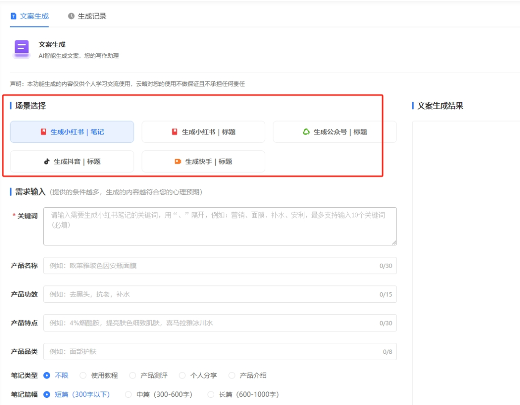
Task: Click the AI智能生成文案 subtitle text
Action: click(x=78, y=56)
